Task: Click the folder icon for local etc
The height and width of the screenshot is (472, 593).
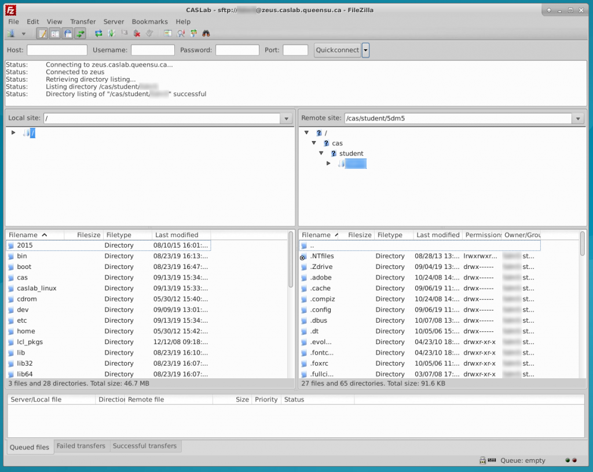Action: coord(11,321)
